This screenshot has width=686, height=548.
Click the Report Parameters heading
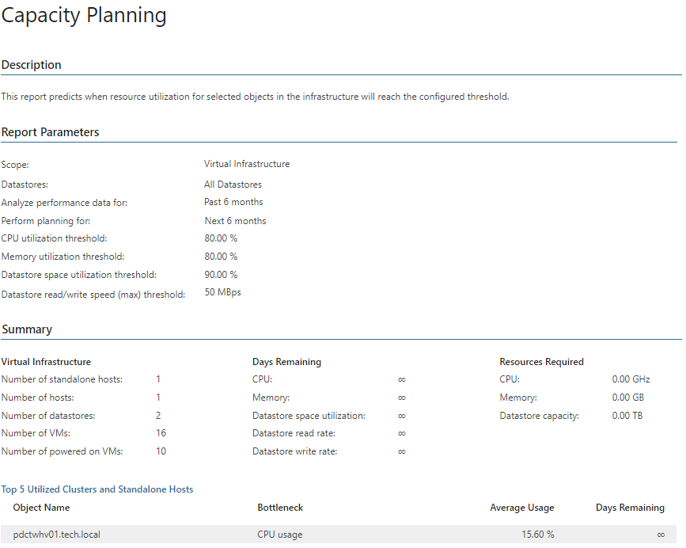click(x=50, y=132)
